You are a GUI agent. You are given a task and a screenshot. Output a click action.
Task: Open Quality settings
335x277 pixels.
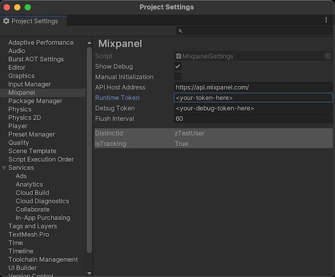click(x=18, y=143)
